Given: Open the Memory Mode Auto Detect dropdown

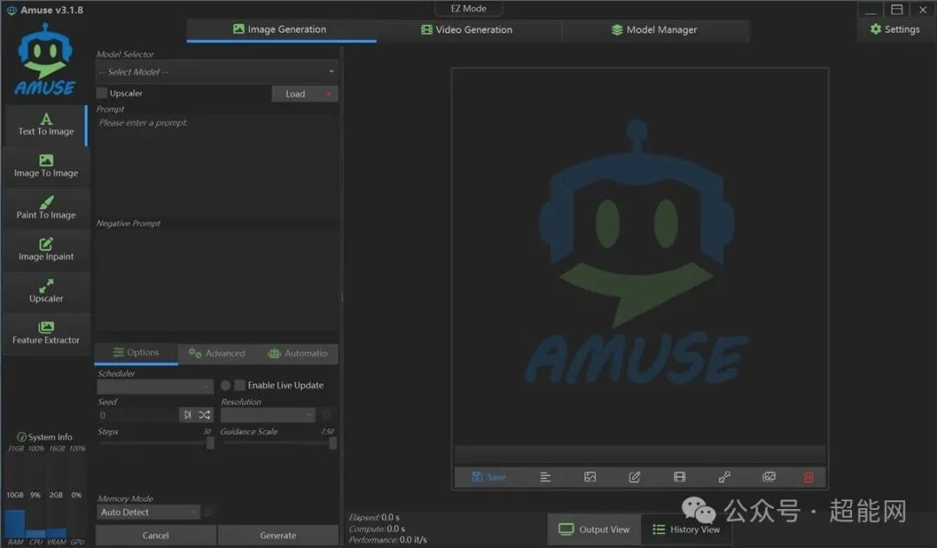Looking at the screenshot, I should point(147,512).
